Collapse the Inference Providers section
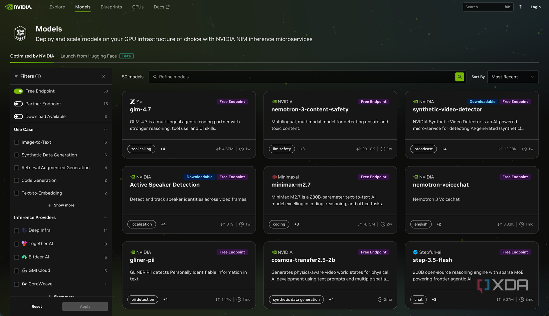 [x=105, y=218]
